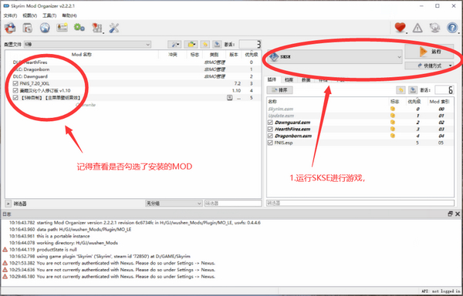
Task: Click the red heart endorse icon
Action: (x=400, y=28)
